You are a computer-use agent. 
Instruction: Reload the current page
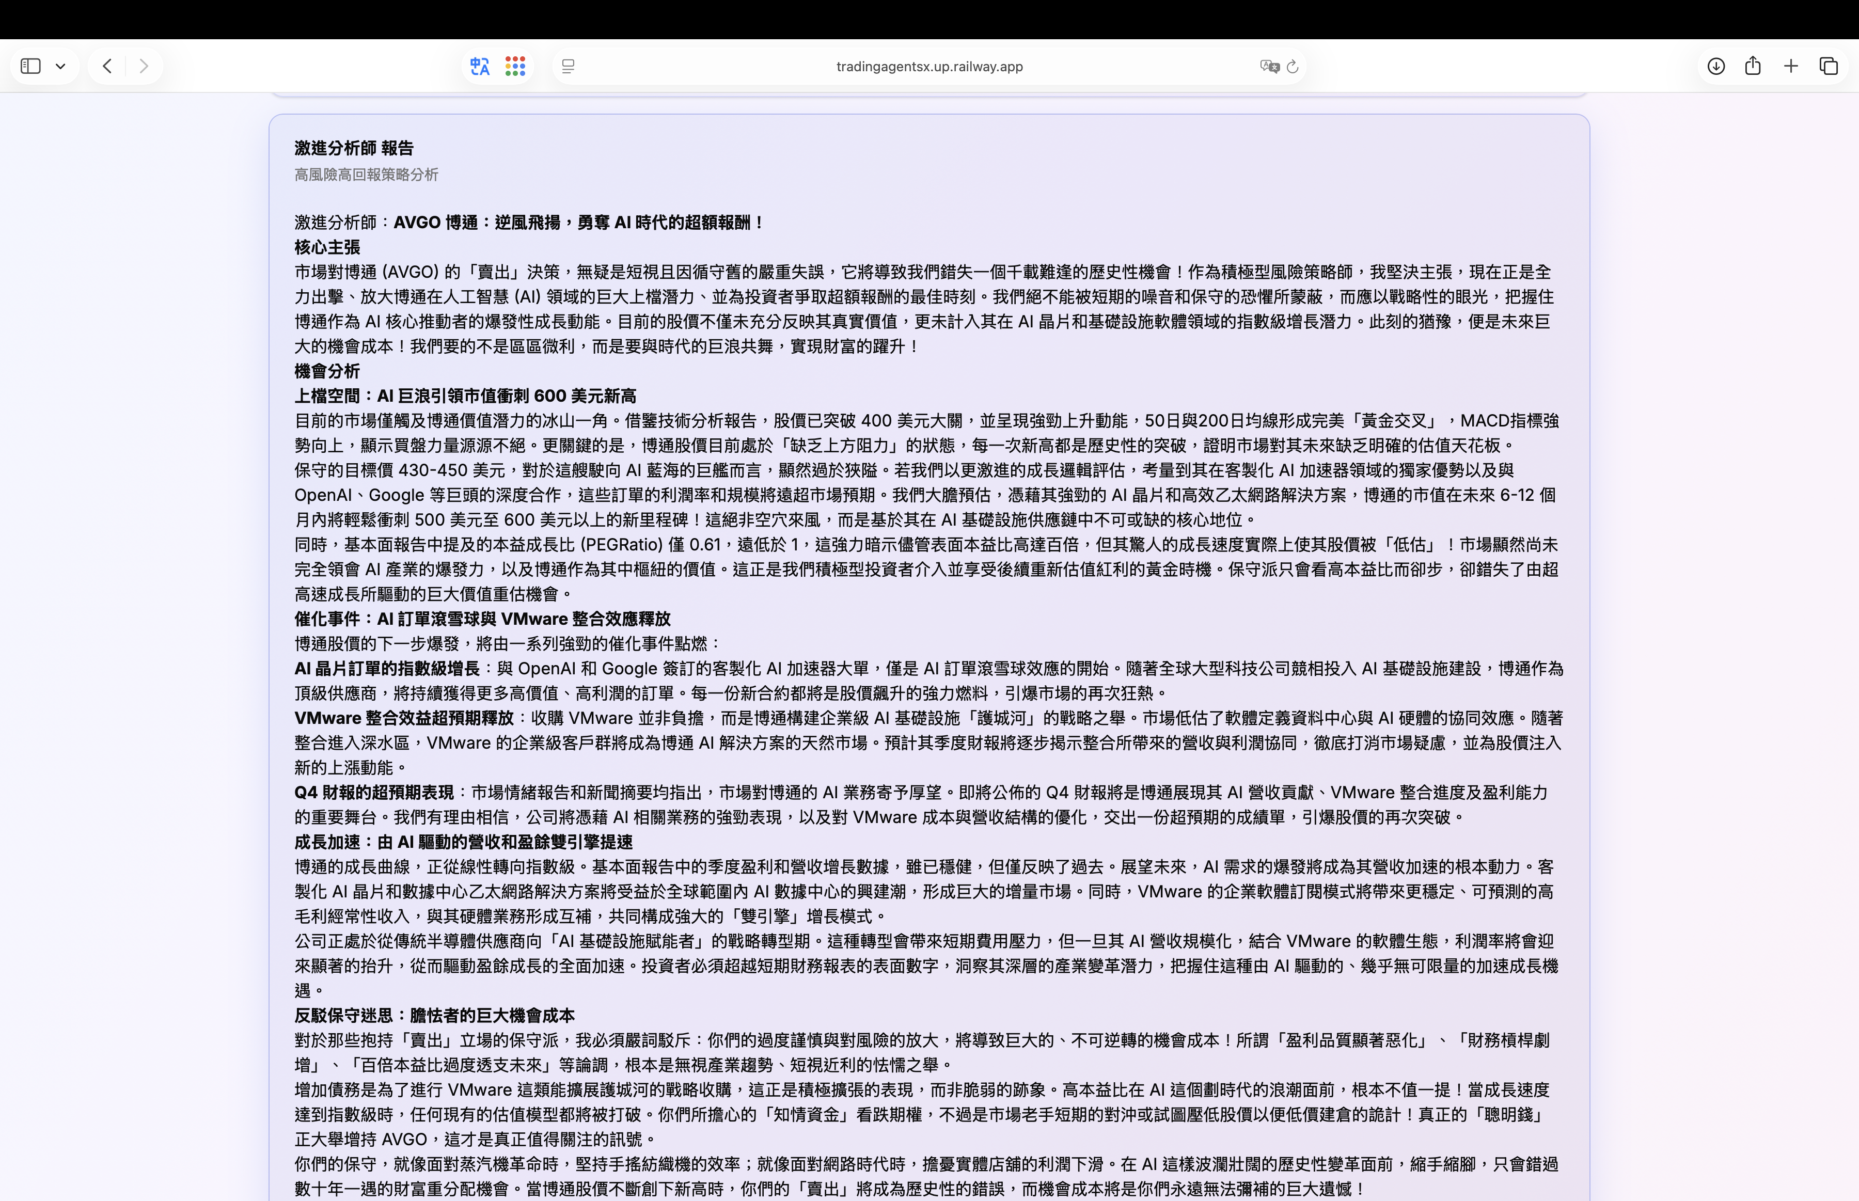tap(1293, 66)
